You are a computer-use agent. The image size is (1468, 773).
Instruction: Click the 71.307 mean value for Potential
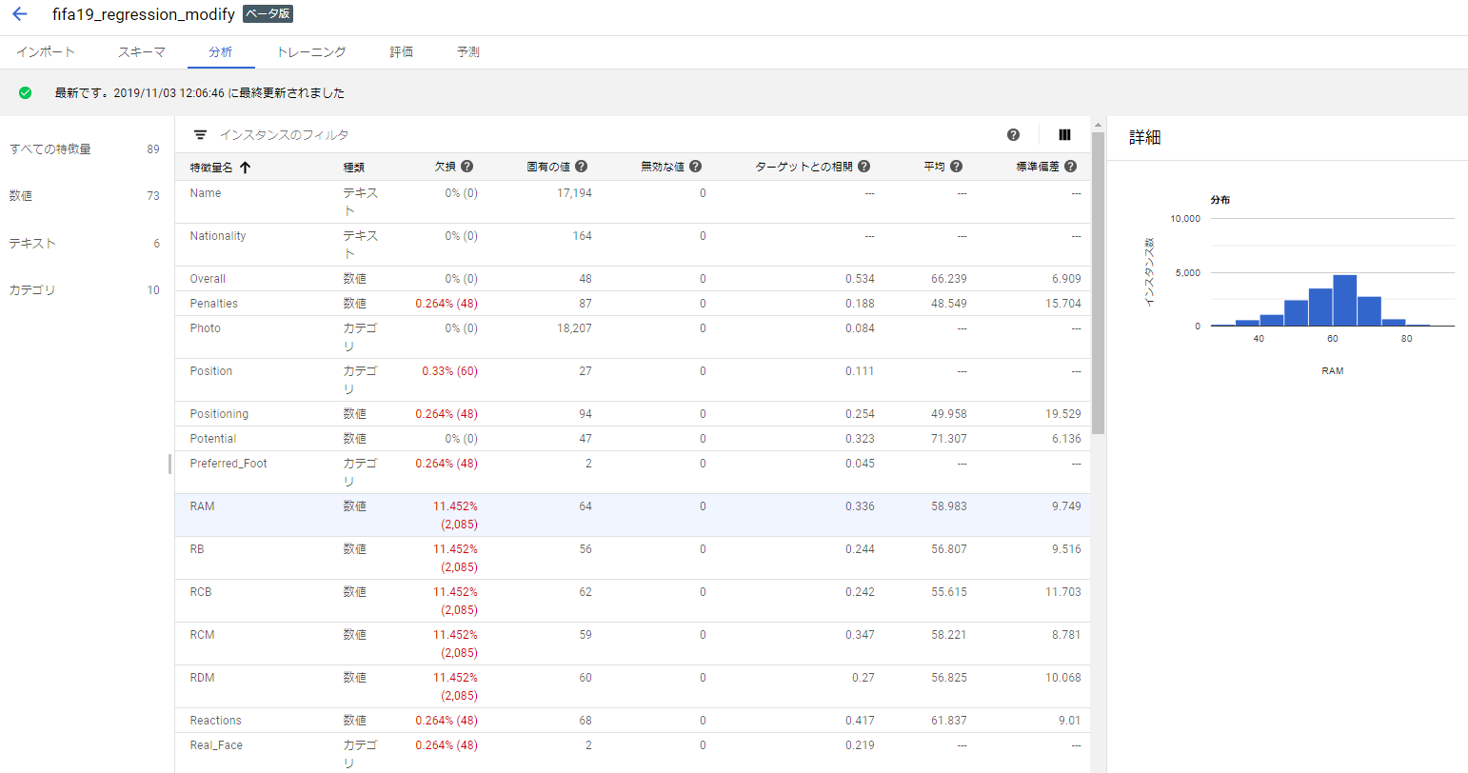point(949,439)
